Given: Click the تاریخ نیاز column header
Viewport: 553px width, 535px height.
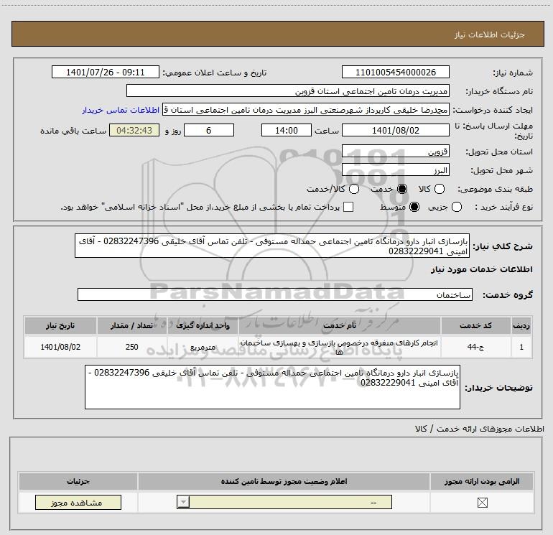Looking at the screenshot, I should point(60,325).
